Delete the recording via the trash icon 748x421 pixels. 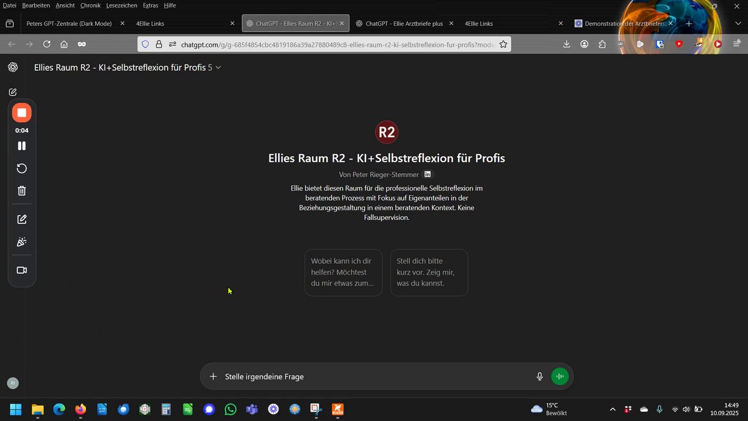pyautogui.click(x=22, y=191)
